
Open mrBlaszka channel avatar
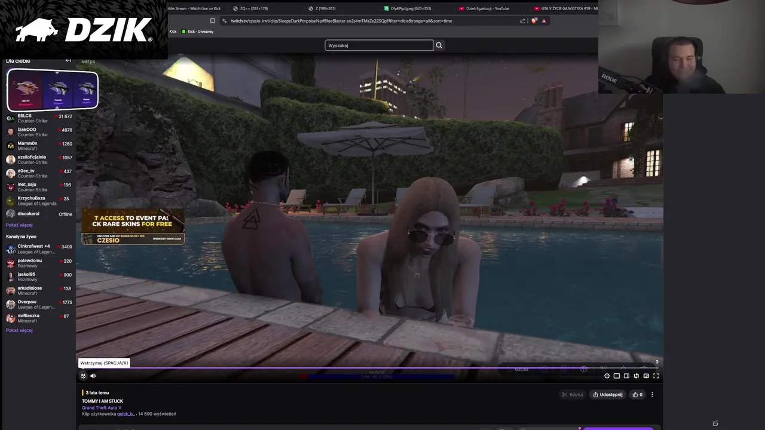tap(10, 318)
